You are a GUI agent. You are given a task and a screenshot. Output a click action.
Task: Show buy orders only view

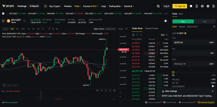pyautogui.click(x=137, y=35)
